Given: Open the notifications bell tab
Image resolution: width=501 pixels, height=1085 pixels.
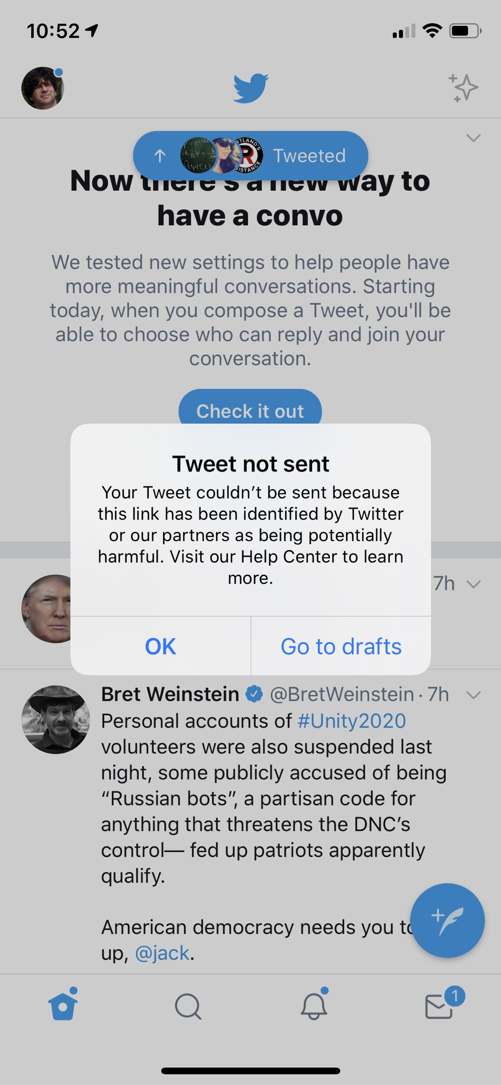Looking at the screenshot, I should click(314, 1005).
